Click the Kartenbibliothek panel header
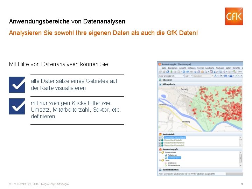The height and width of the screenshot is (189, 252). 200,170
